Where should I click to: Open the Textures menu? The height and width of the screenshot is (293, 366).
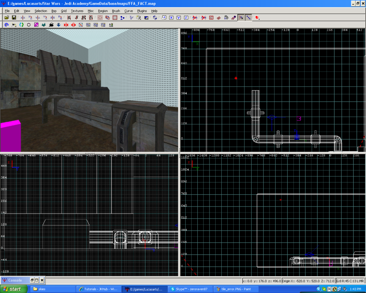click(77, 11)
